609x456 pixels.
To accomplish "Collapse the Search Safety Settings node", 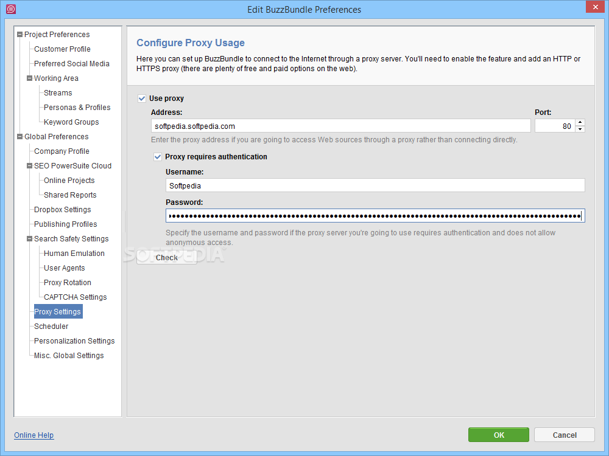I will click(x=29, y=239).
